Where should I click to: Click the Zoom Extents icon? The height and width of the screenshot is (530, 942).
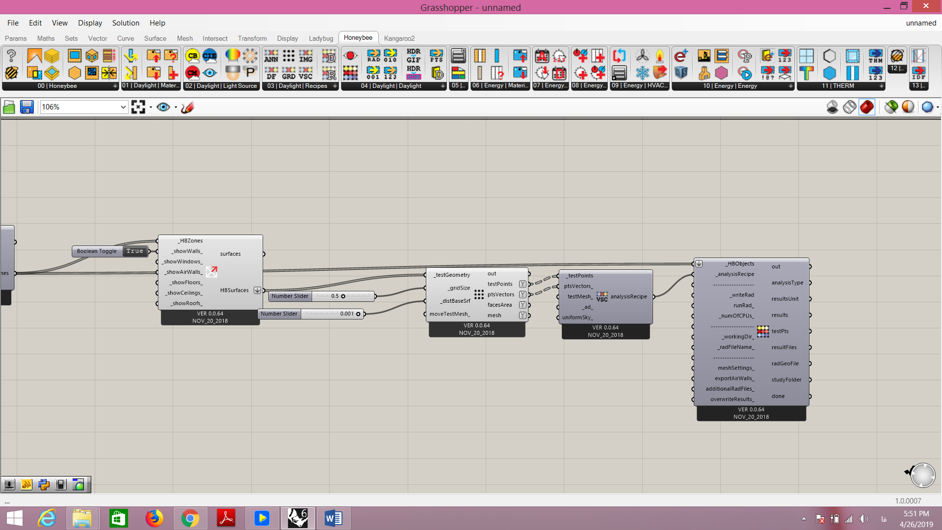tap(138, 107)
